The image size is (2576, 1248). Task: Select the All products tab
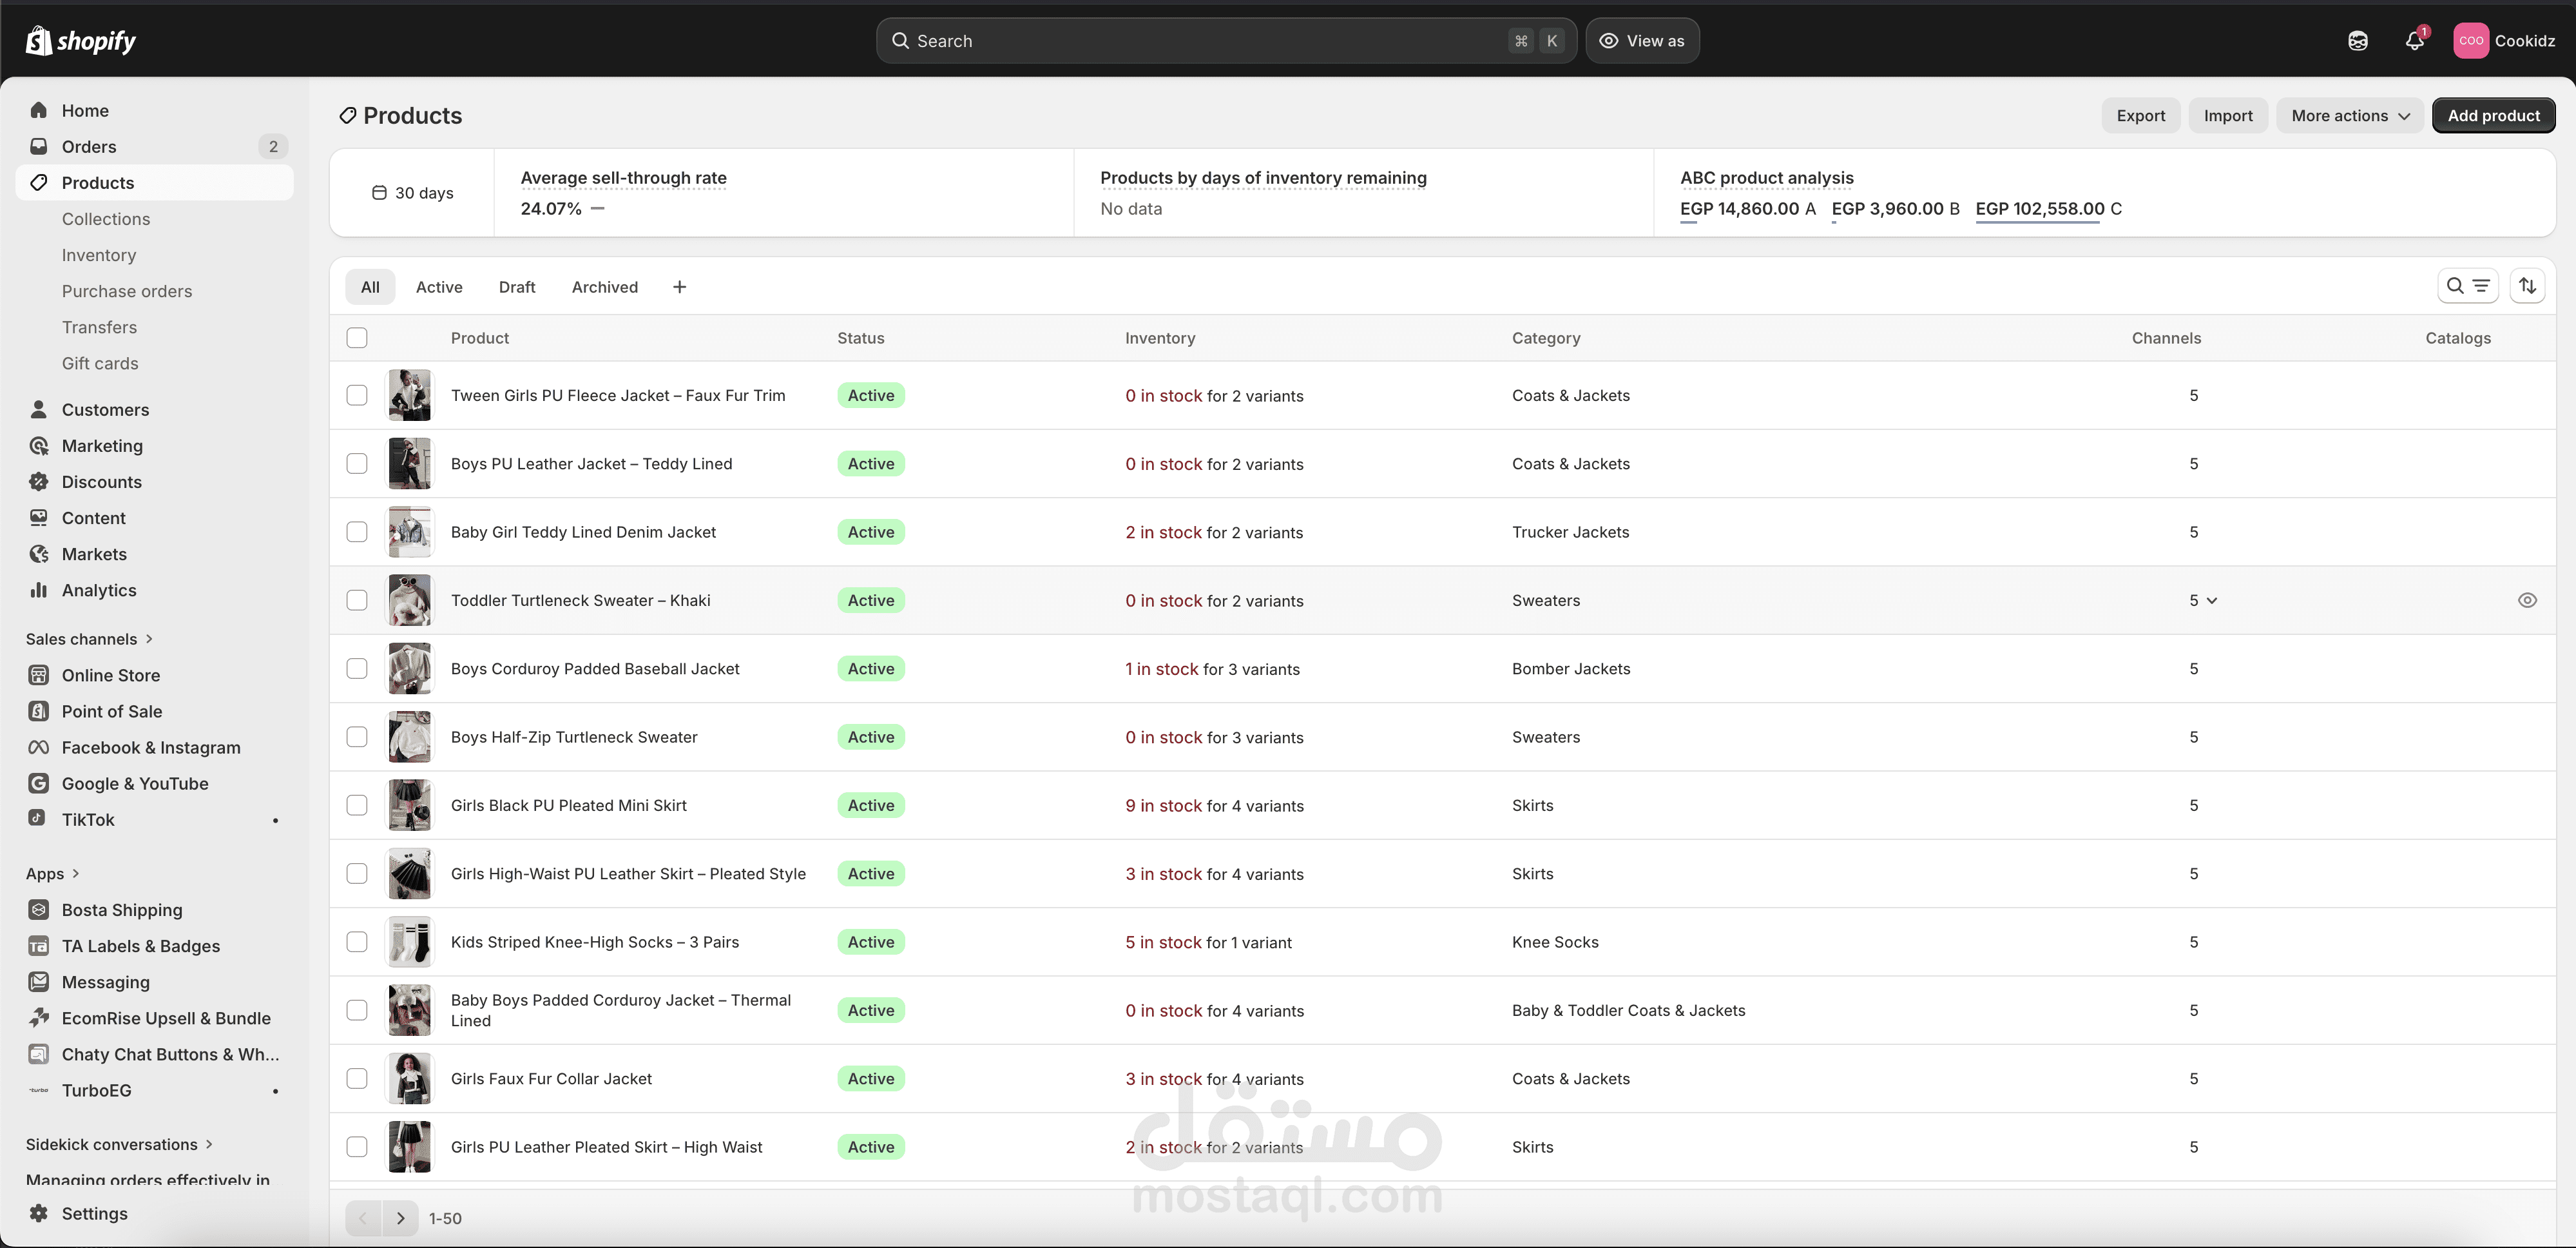click(370, 288)
